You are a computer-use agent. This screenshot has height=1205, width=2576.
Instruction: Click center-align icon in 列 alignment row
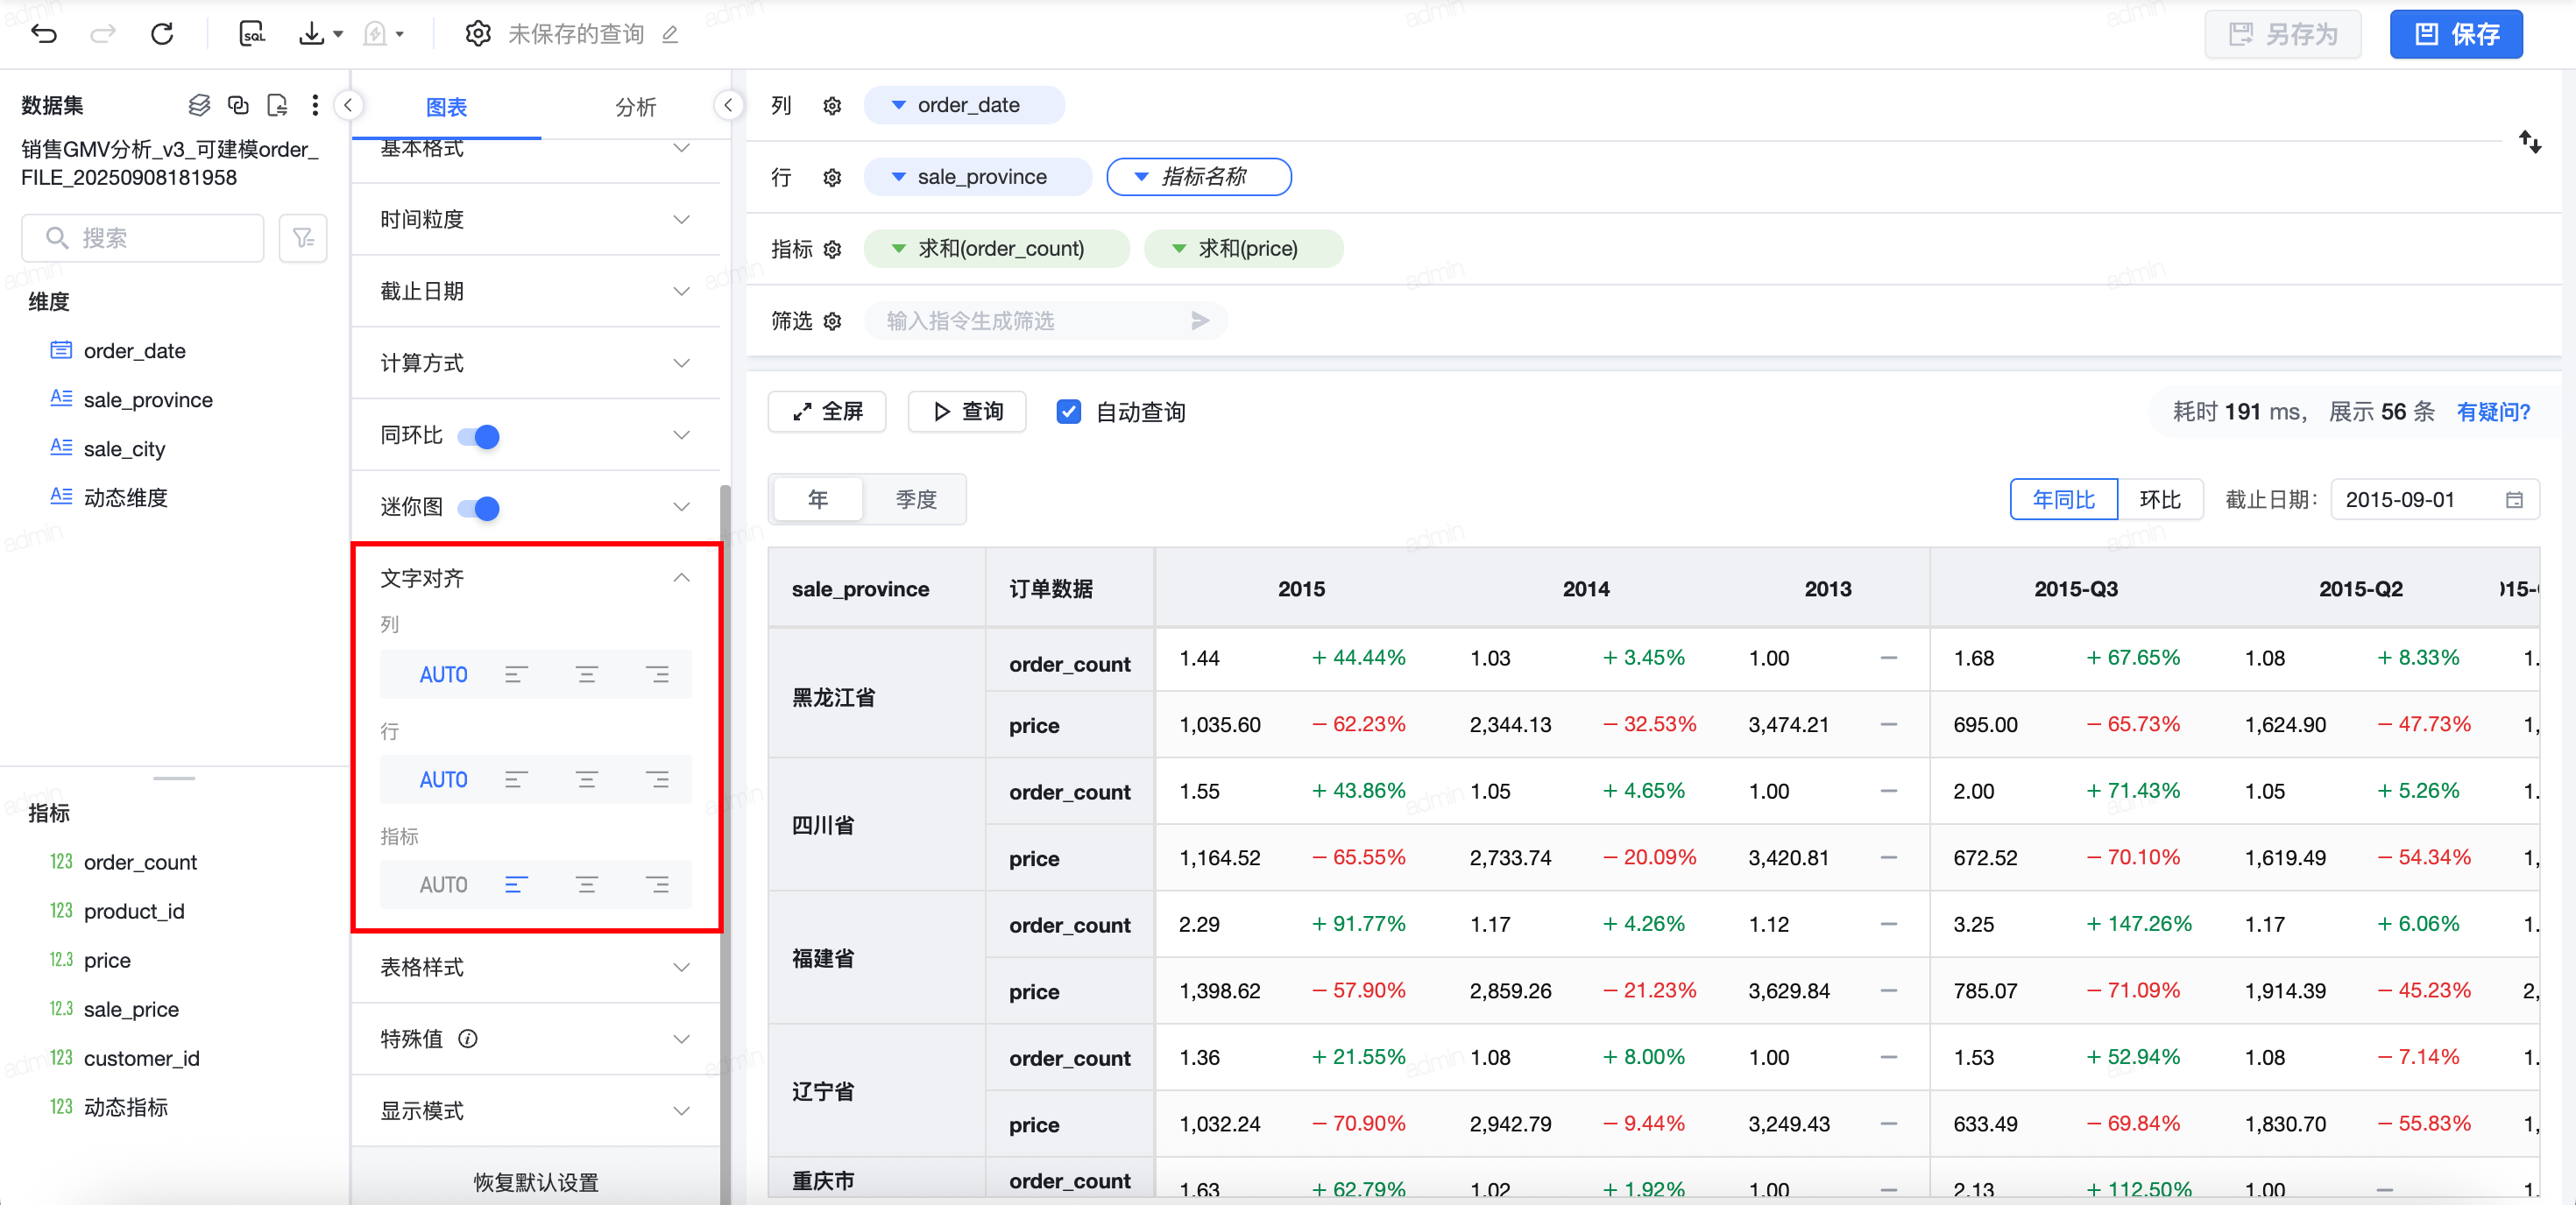[x=586, y=674]
